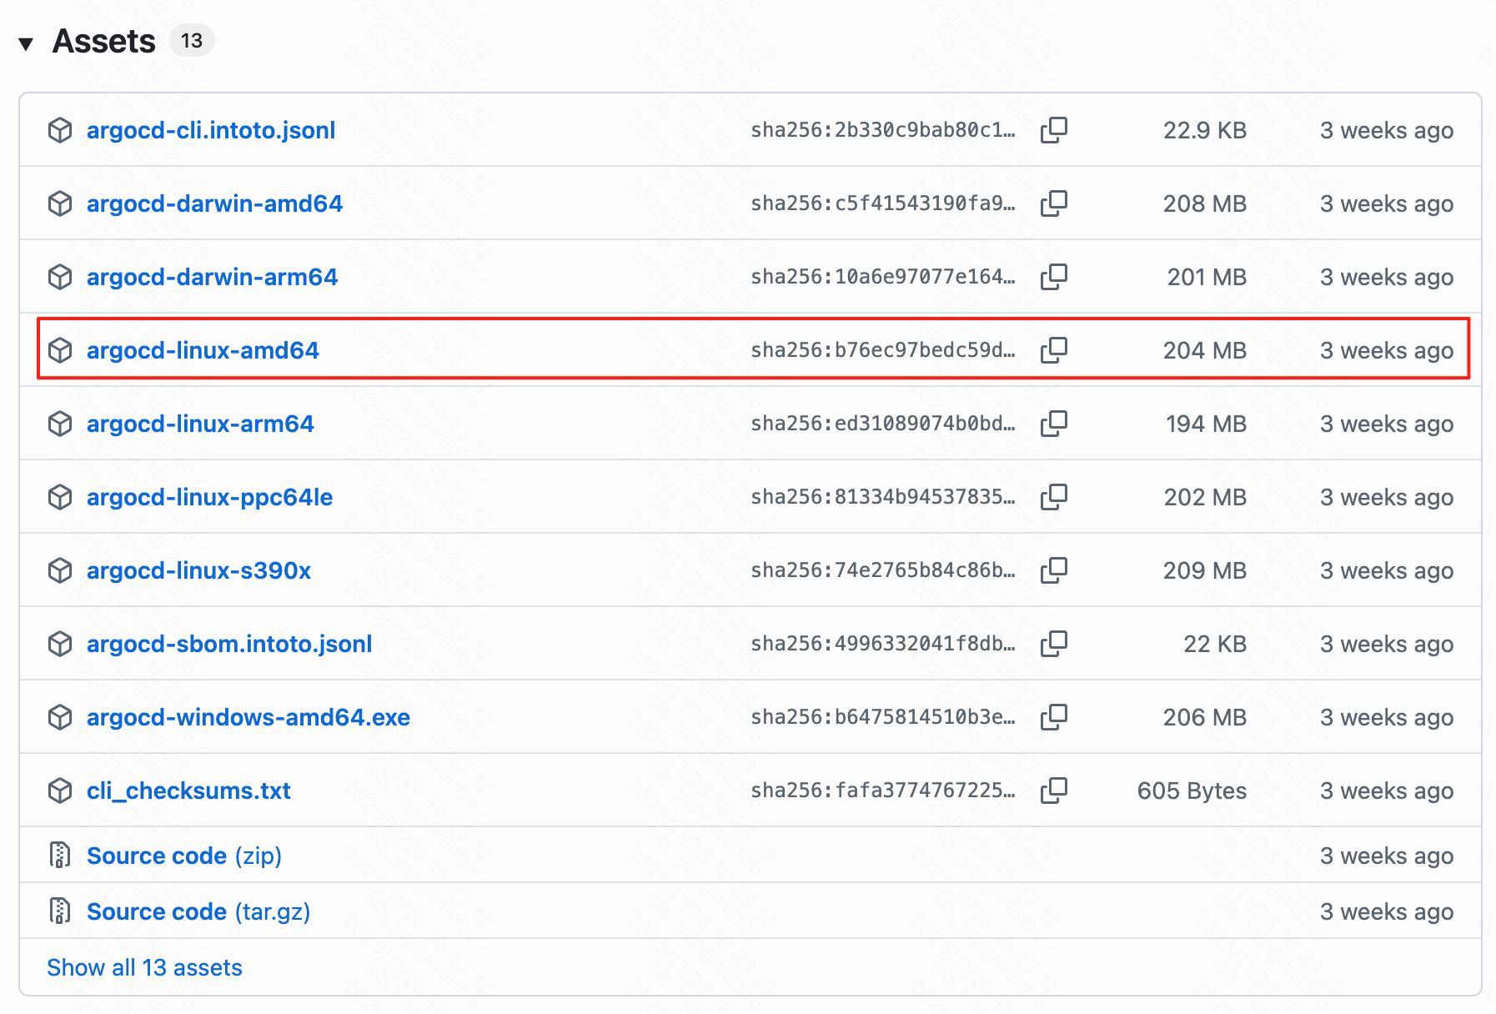Click the 22.9 KB file size
Viewport: 1496px width, 1014px height.
[x=1205, y=130]
